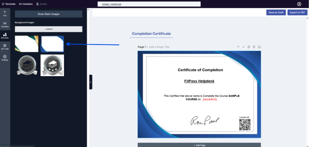The height and width of the screenshot is (147, 309).
Task: Move page up with the up arrow
Action: pos(238,47)
